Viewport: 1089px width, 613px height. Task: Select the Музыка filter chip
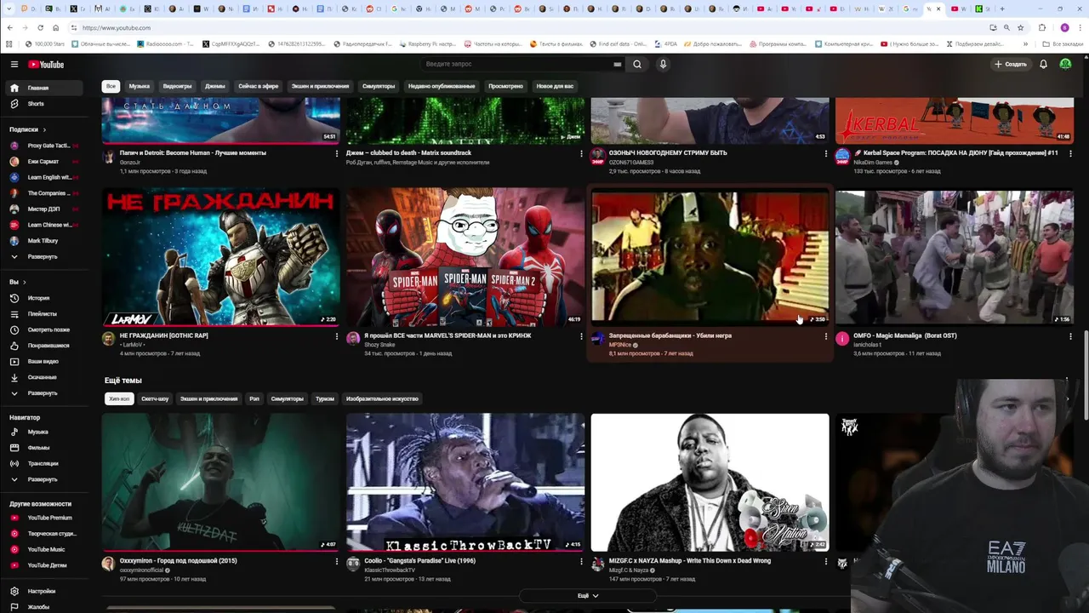pos(139,86)
